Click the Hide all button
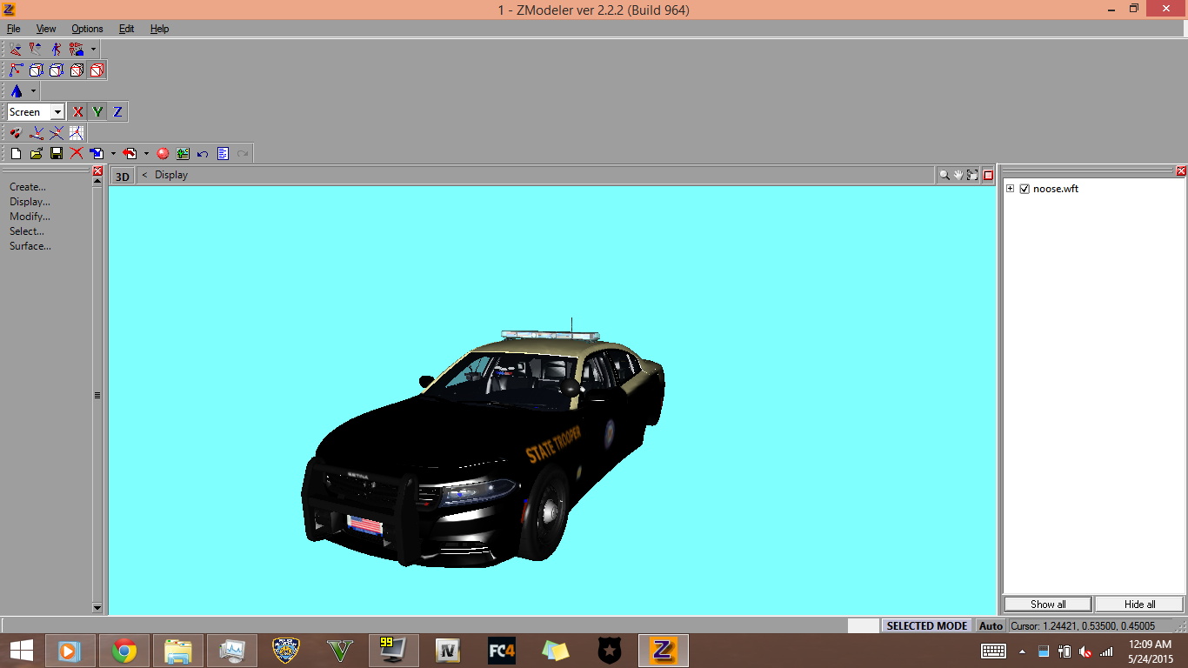This screenshot has width=1188, height=668. pyautogui.click(x=1139, y=605)
